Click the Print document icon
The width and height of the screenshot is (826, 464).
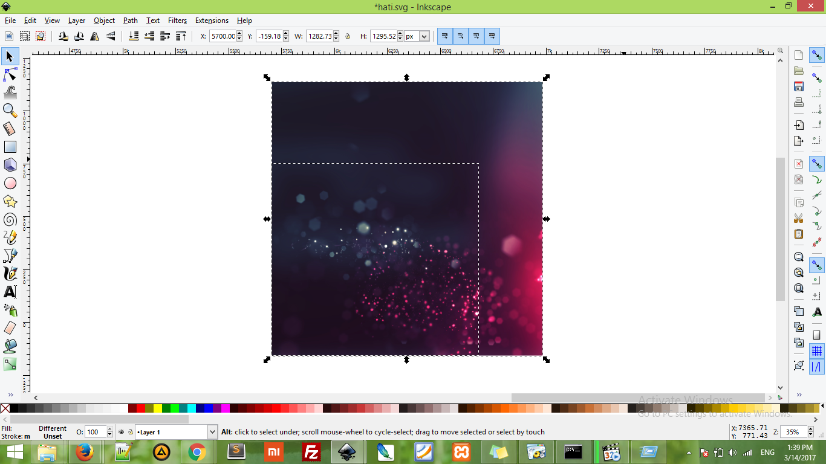[x=799, y=102]
